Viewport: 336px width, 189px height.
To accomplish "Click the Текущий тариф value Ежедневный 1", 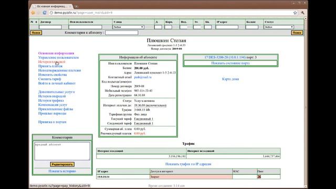I will click(x=143, y=119).
